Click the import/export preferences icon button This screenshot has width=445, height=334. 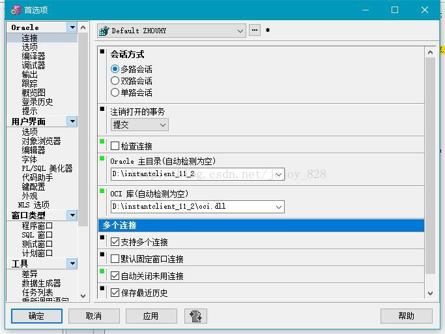195,316
